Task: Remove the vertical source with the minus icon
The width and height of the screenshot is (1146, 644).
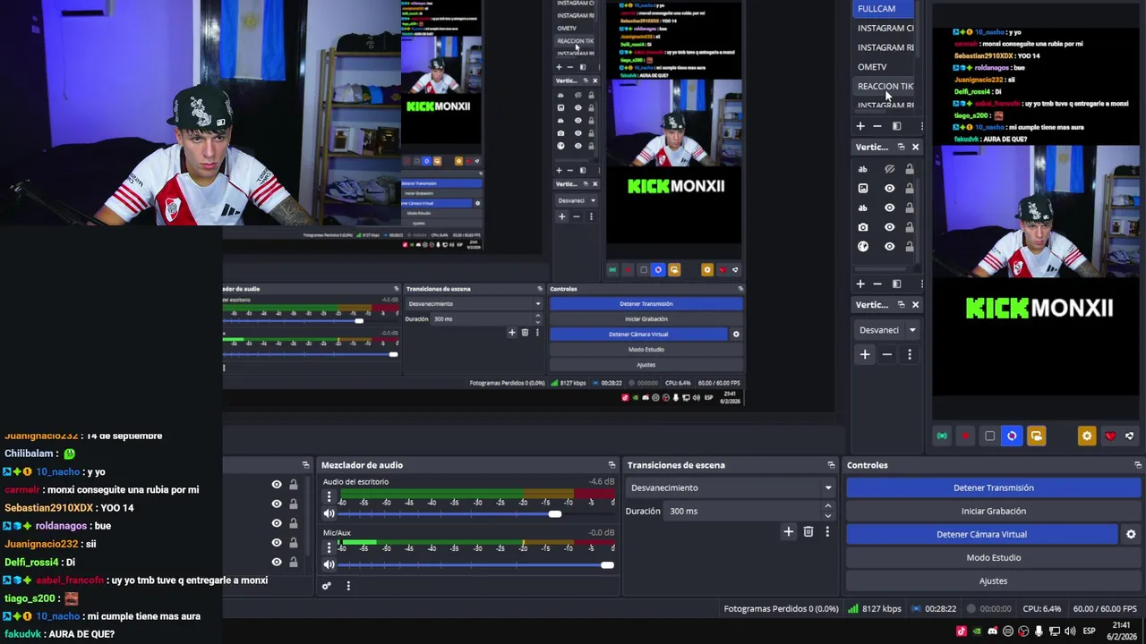Action: (877, 284)
